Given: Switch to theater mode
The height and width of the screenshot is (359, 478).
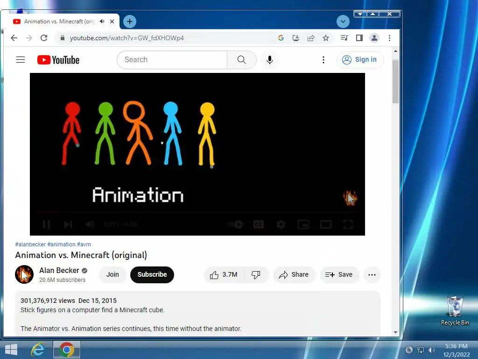Looking at the screenshot, I should (325, 224).
